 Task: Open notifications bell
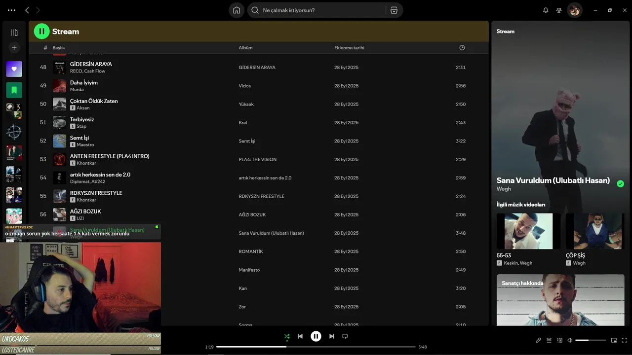pyautogui.click(x=546, y=10)
